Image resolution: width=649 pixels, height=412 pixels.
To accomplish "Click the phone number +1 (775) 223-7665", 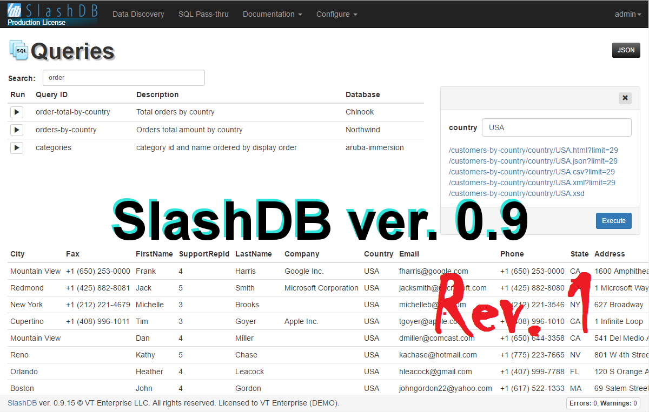I will click(x=532, y=355).
